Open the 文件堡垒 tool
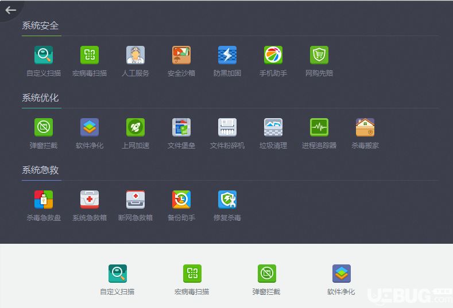 181,127
